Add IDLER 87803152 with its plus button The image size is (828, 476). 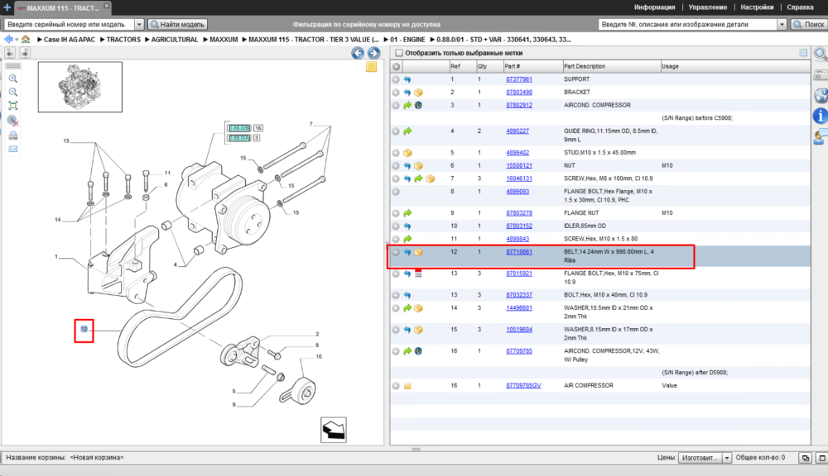click(396, 226)
